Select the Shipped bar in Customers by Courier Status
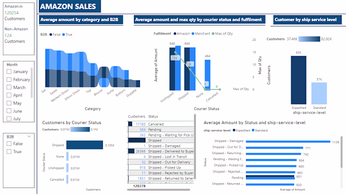Image resolution: width=346 pixels, height=194 pixels. pyautogui.click(x=85, y=145)
